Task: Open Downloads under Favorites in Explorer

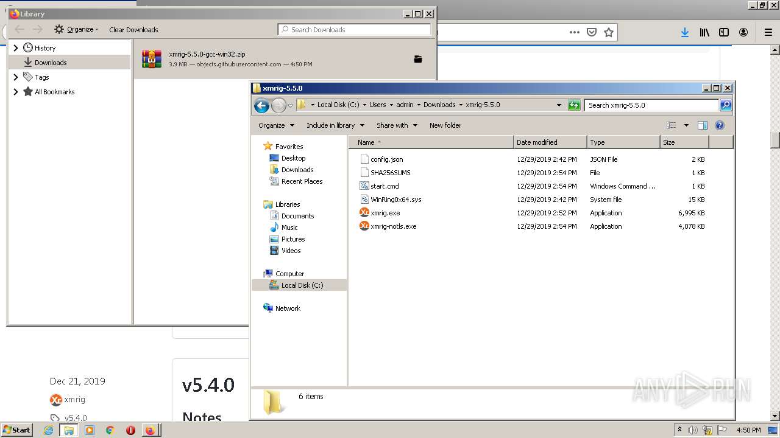Action: 297,170
